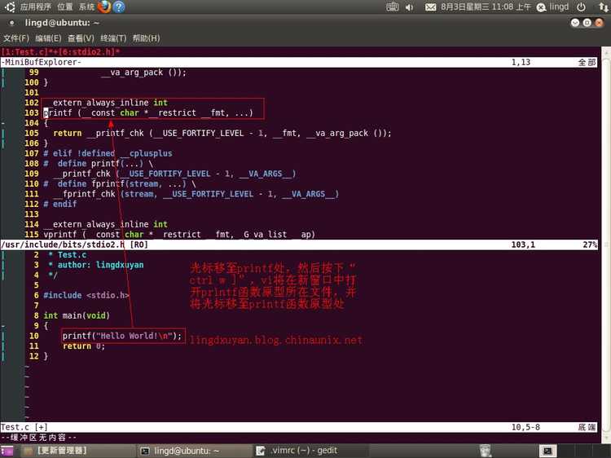This screenshot has height=458, width=611.
Task: Collapse fold marker at line 9
Action: click(x=3, y=325)
